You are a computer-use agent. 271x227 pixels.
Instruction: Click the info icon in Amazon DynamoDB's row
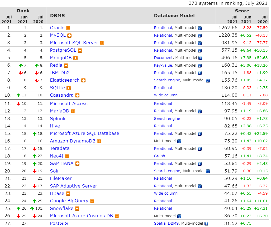[x=179, y=141]
